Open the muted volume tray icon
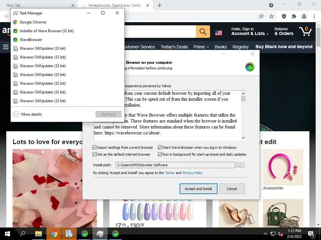The height and width of the screenshot is (240, 321). (280, 234)
